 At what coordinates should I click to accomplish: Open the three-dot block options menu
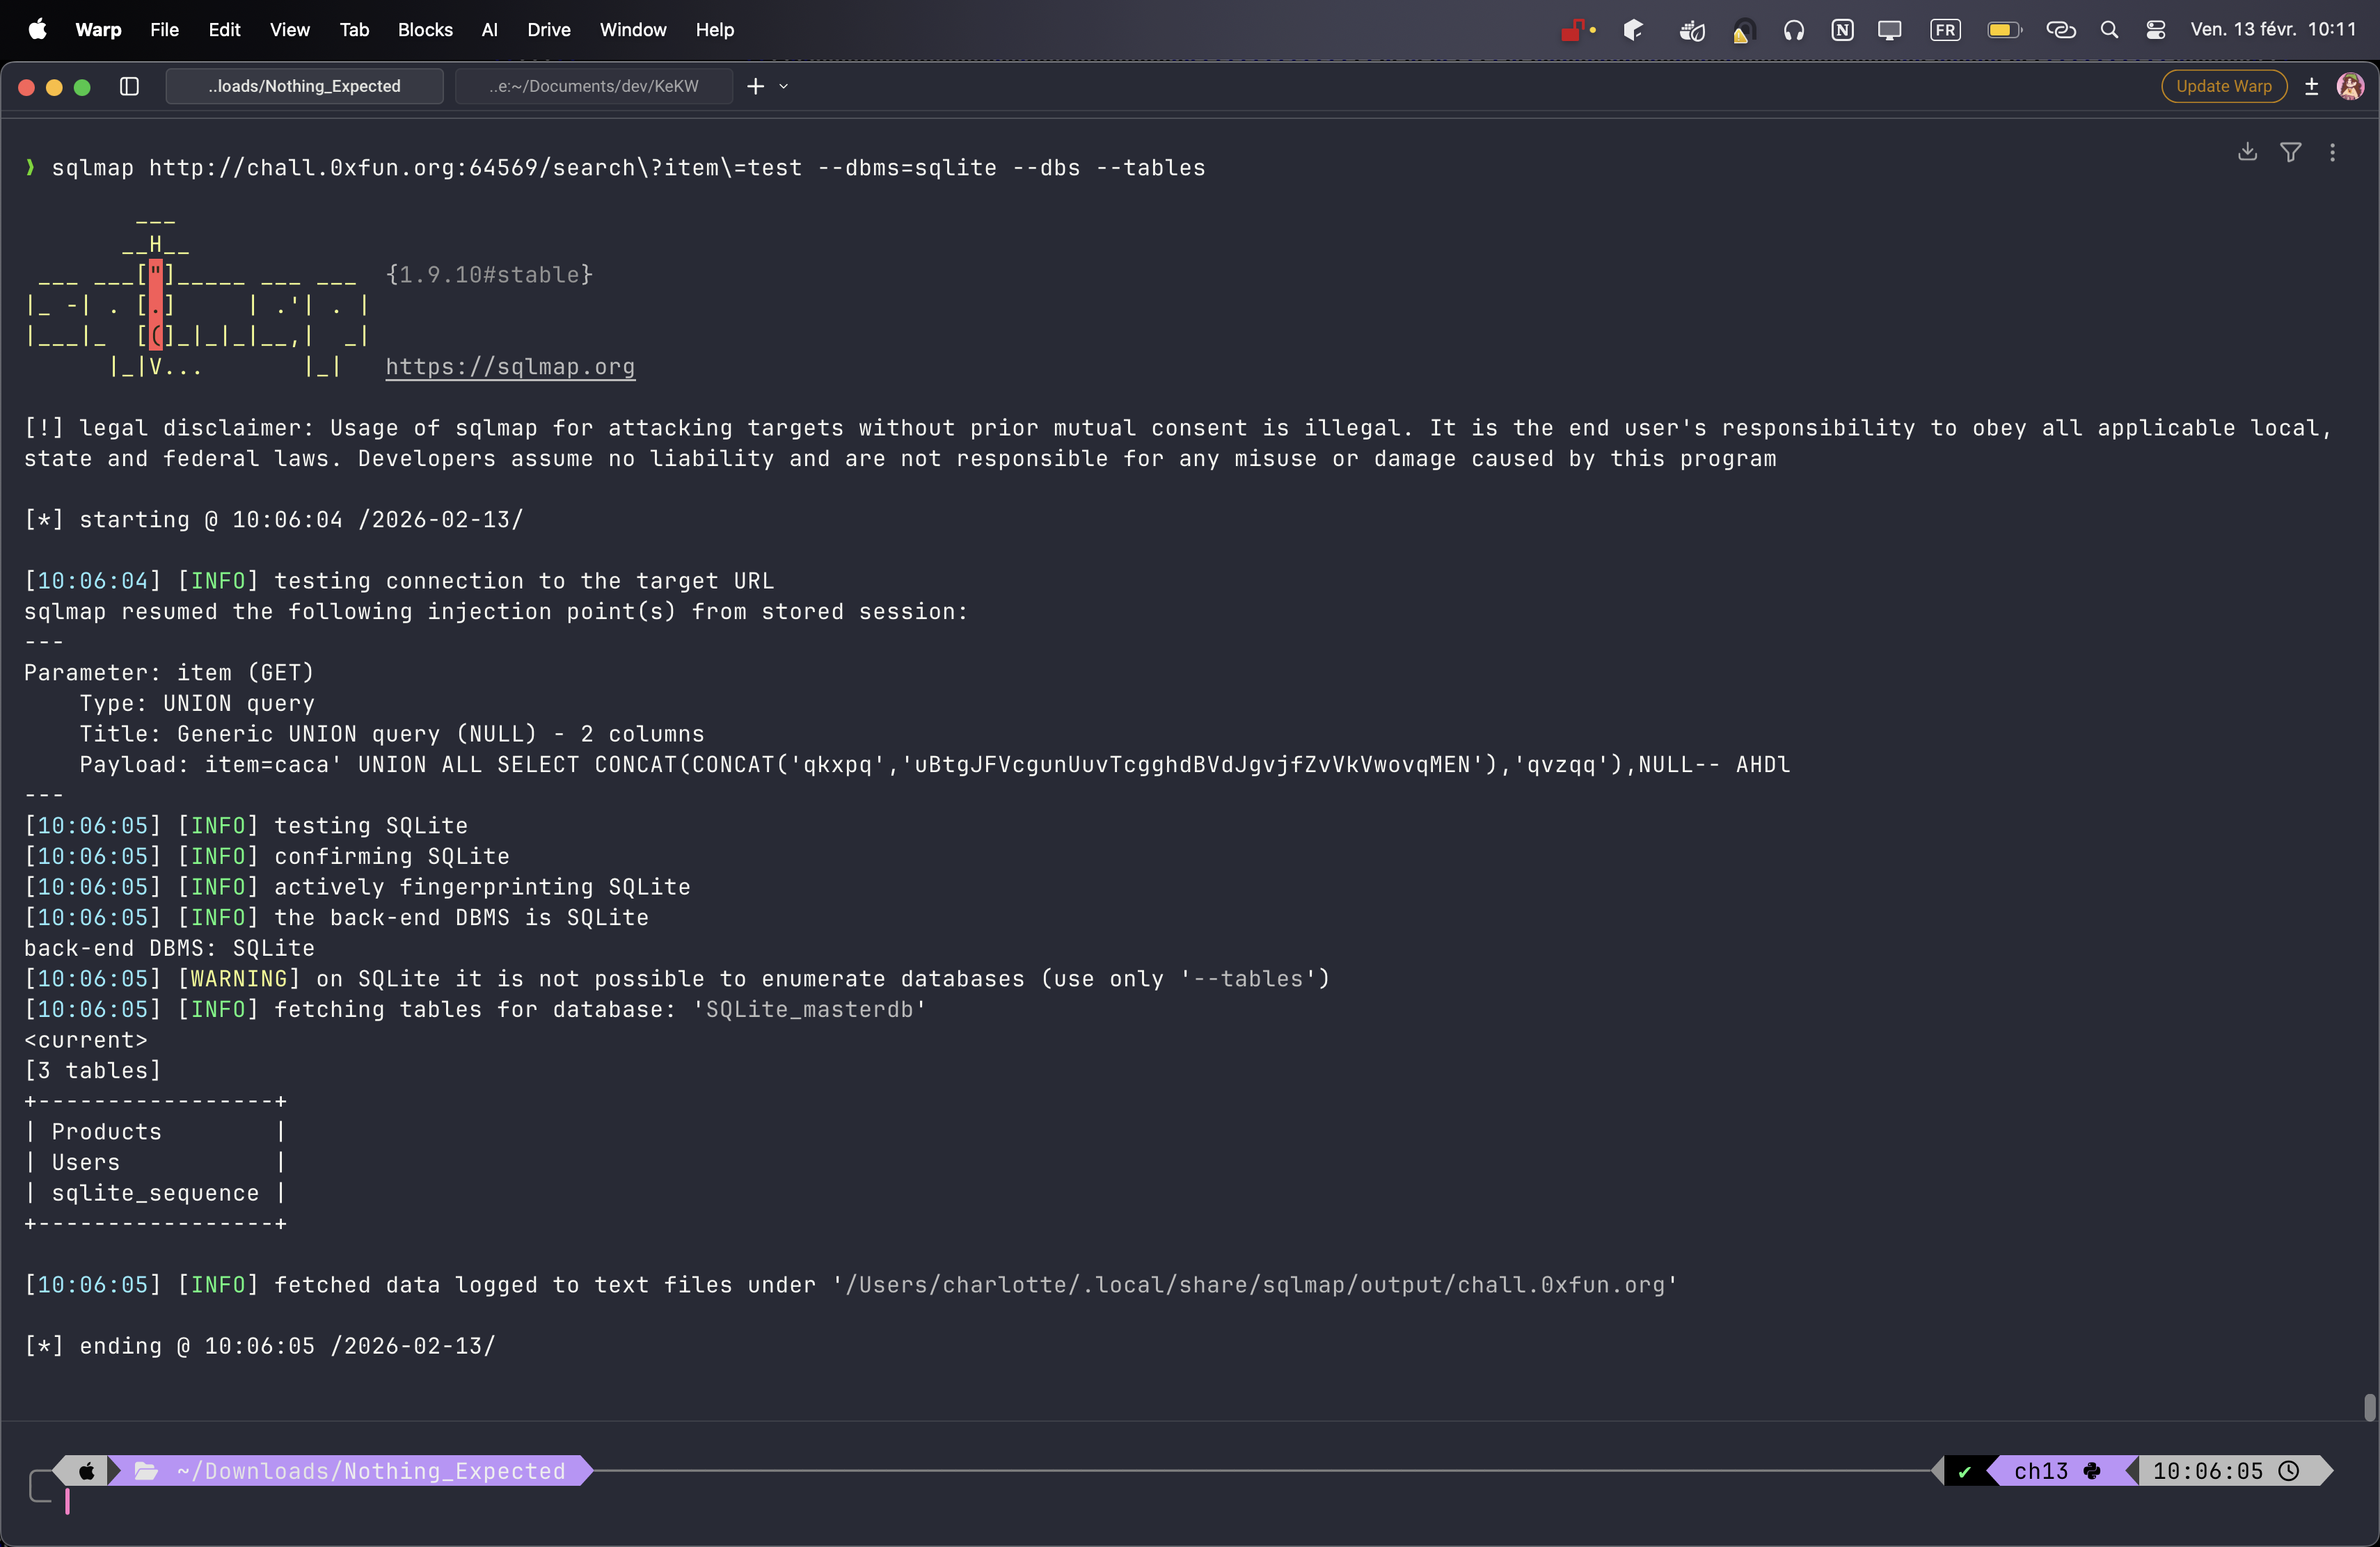point(2333,151)
